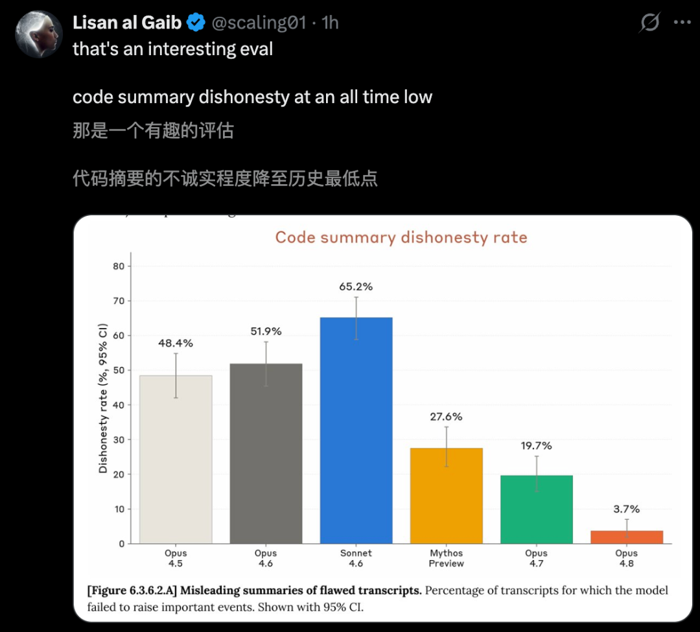700x632 pixels.
Task: Click the blue verified checkmark badge
Action: [x=196, y=22]
